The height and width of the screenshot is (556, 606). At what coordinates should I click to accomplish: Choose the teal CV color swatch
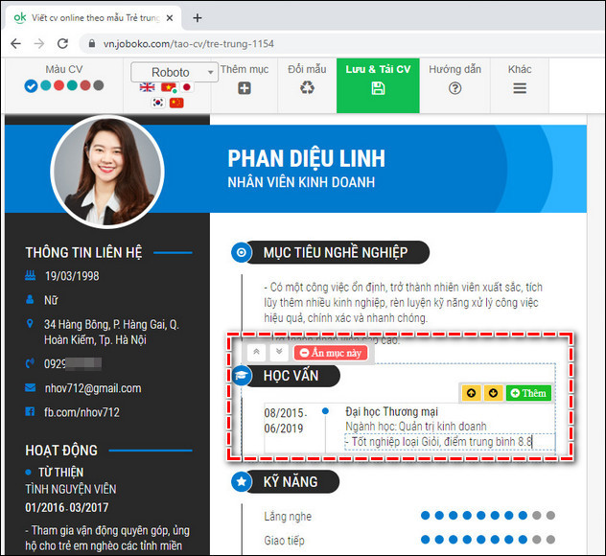pos(46,85)
